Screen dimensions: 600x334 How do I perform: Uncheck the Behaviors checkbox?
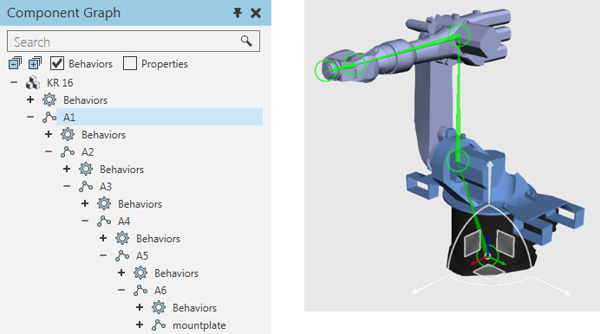57,63
